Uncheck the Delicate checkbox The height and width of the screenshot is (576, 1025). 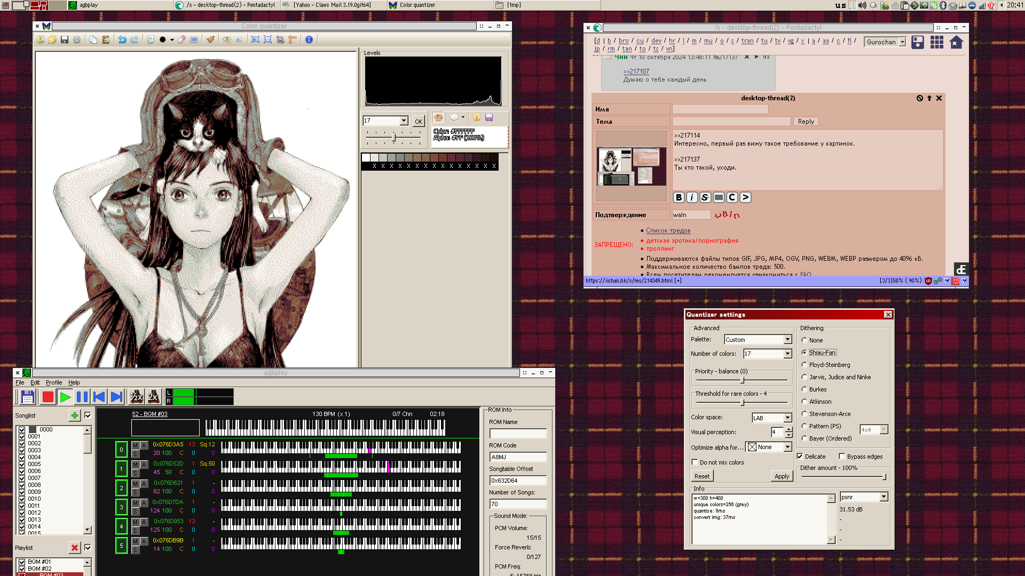800,457
